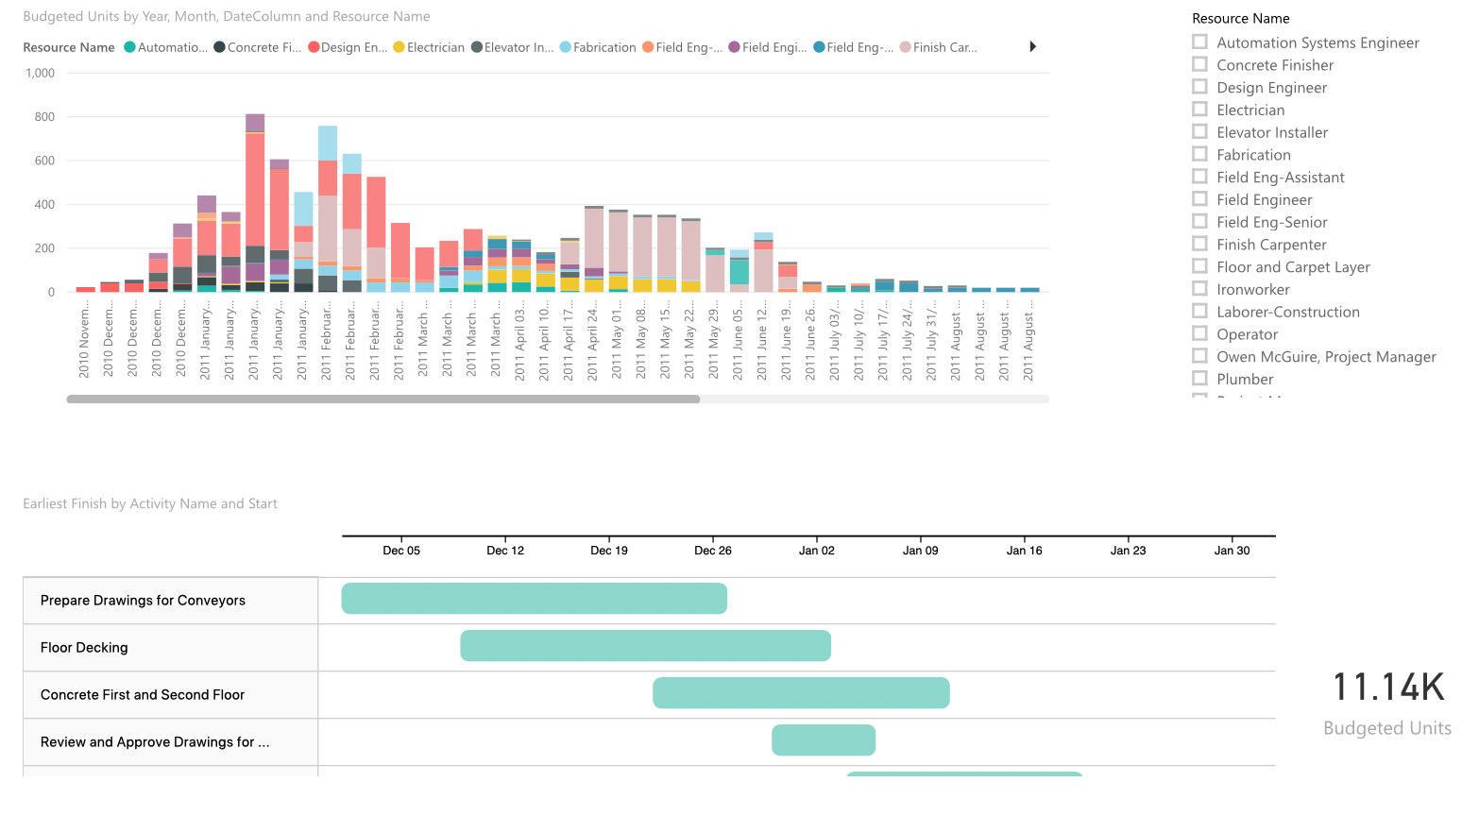Click Review and Approve Drawings row label

click(x=155, y=742)
